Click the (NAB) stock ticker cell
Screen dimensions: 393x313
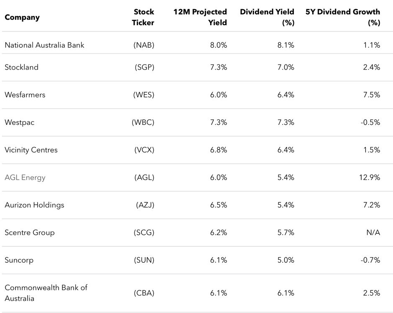[144, 45]
